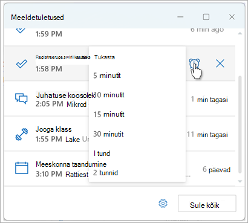Click the 1:58 PM time text
Image resolution: width=248 pixels, height=223 pixels.
49,69
